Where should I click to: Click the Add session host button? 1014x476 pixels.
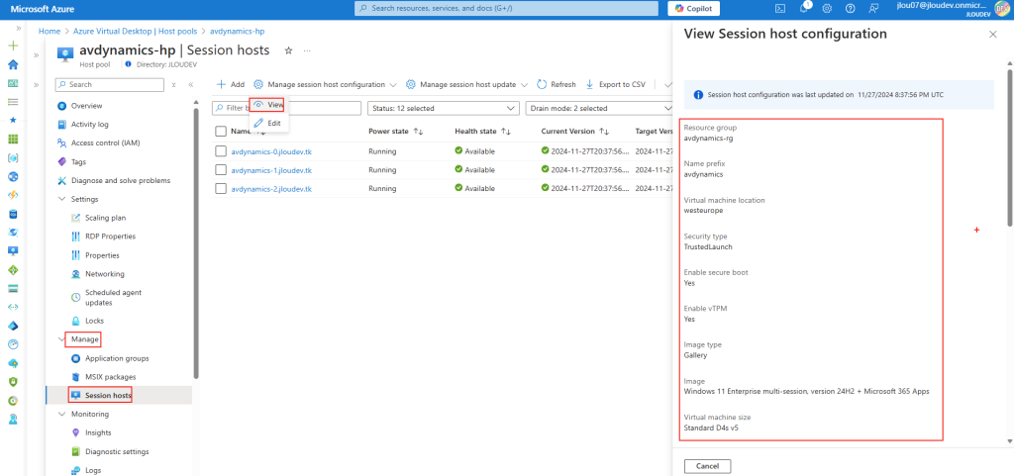[x=230, y=84]
